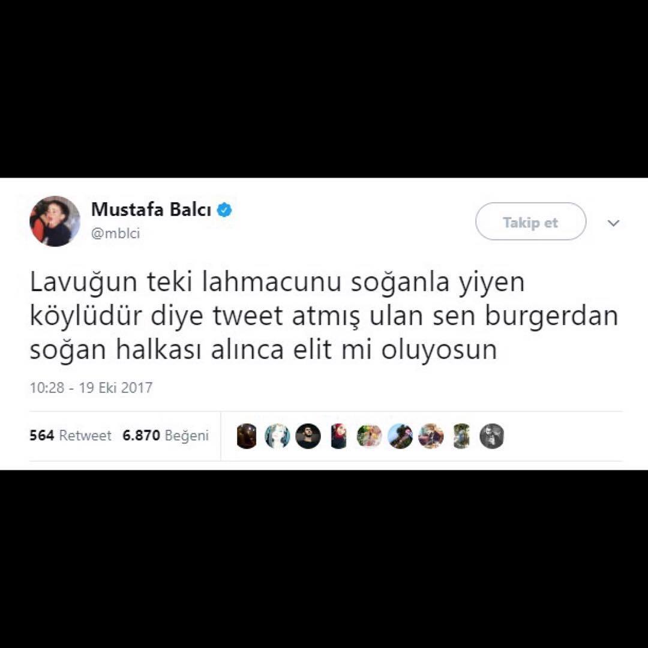The height and width of the screenshot is (648, 648).
Task: Open sixth liker avatar with blue sky background
Action: tap(400, 436)
